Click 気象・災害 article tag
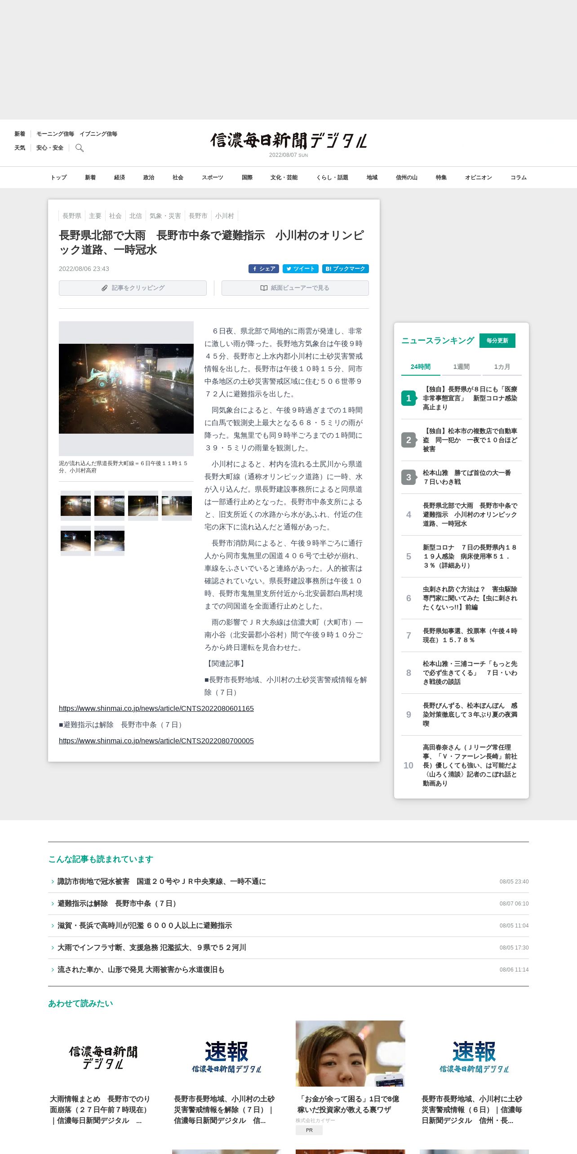 [x=165, y=216]
